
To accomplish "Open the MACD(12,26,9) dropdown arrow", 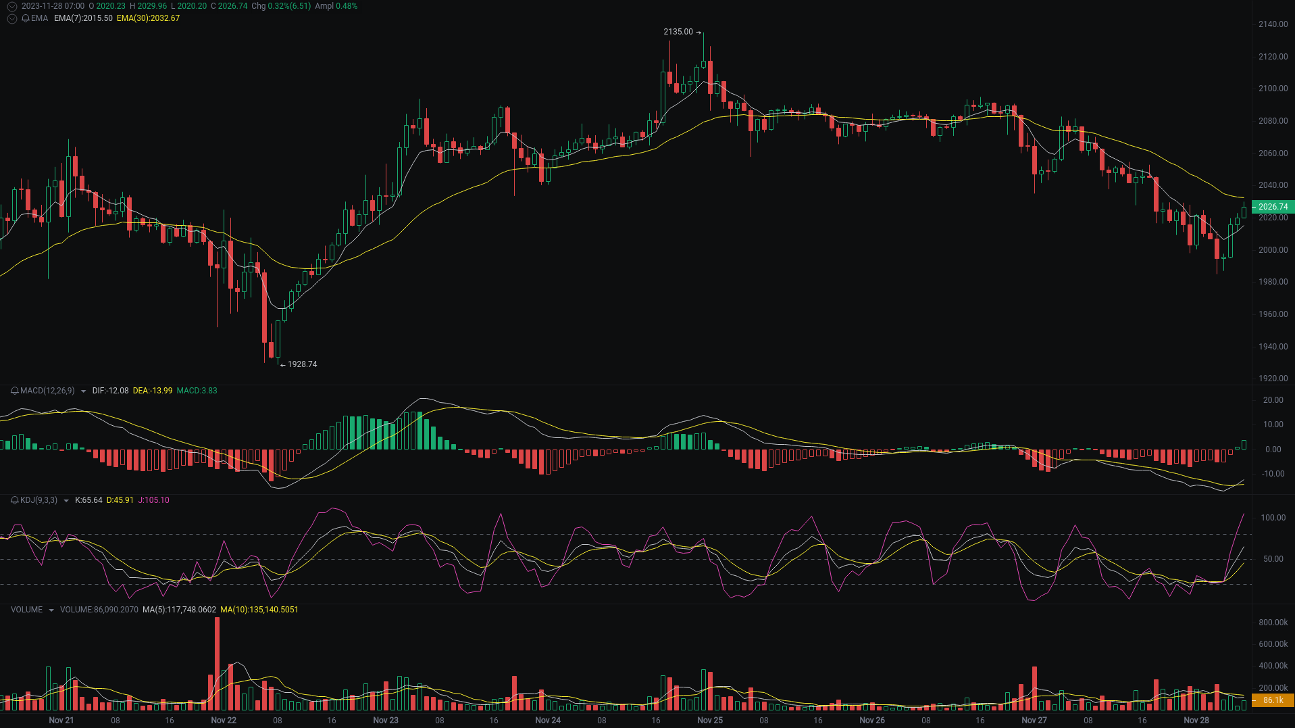I will pyautogui.click(x=83, y=391).
